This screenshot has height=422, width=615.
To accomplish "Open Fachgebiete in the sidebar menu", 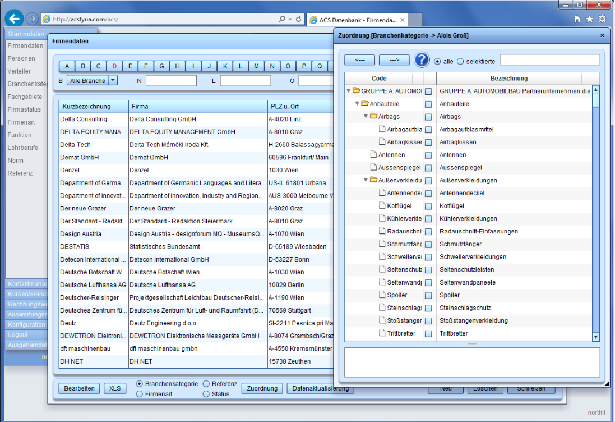I will click(x=25, y=97).
